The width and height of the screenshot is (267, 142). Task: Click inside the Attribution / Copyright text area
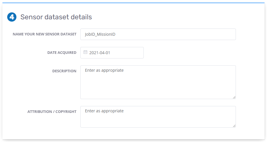158,117
